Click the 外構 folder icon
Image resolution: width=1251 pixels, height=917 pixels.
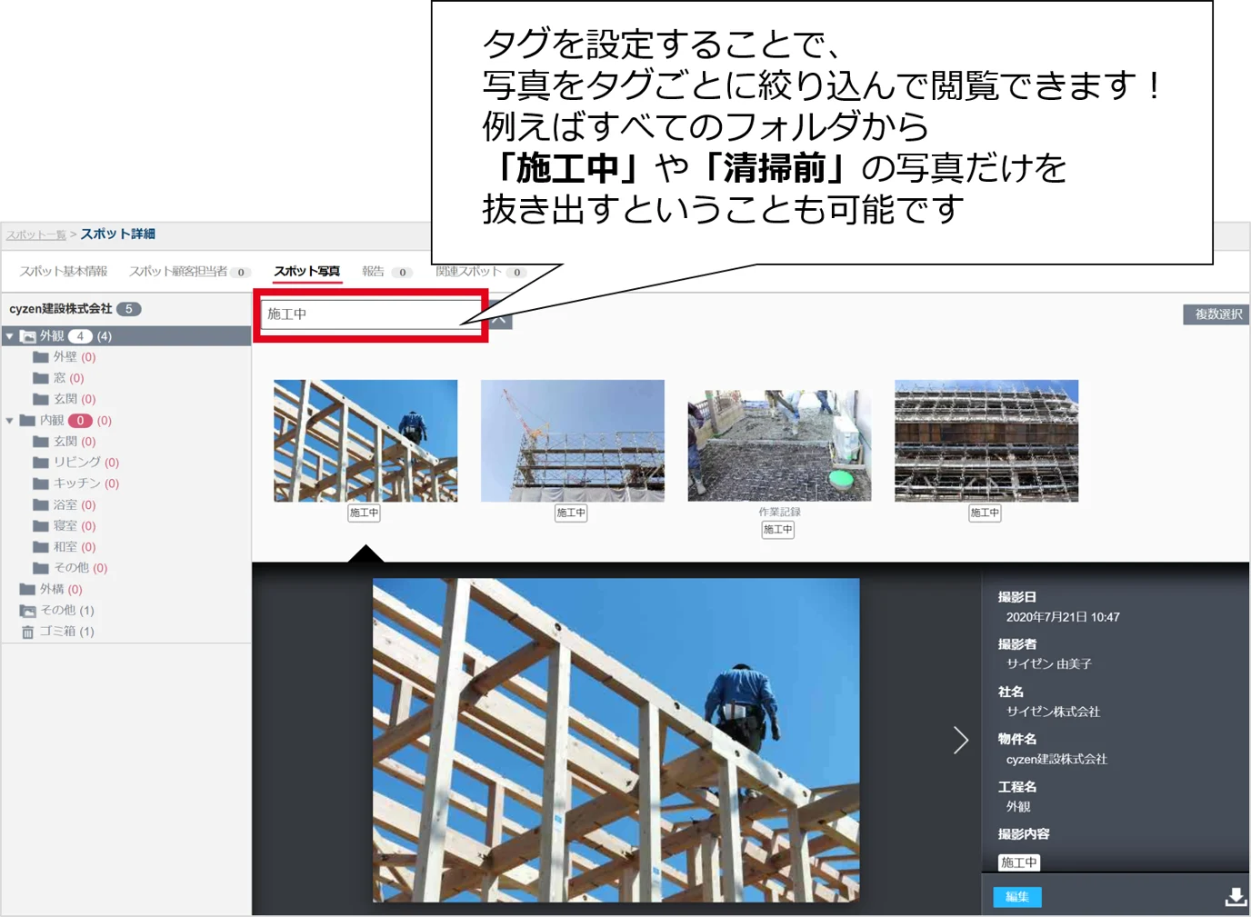28,590
